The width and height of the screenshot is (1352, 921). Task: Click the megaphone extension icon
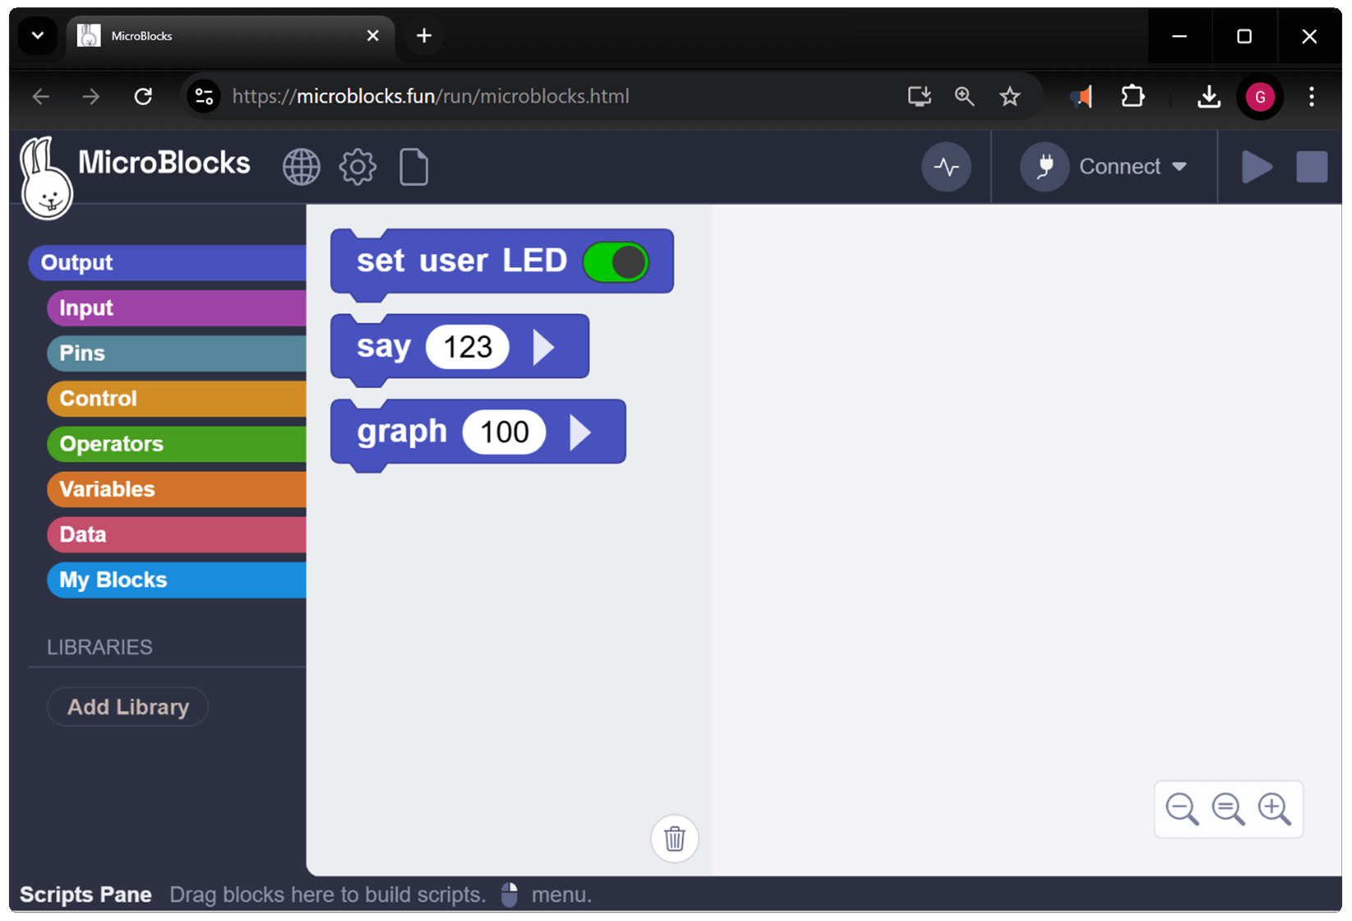(1082, 97)
